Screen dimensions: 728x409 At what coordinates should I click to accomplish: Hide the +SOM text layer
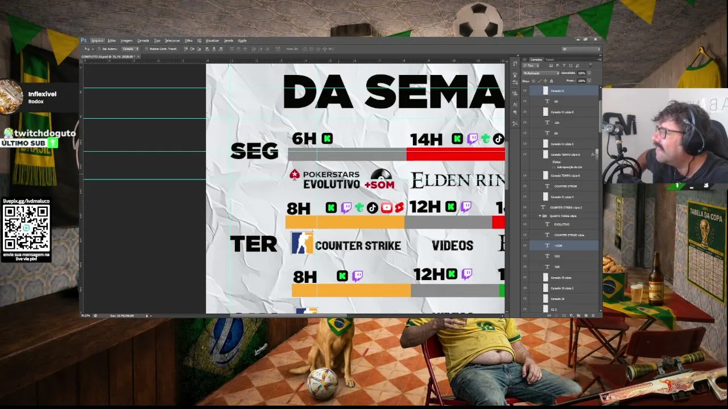coord(525,245)
